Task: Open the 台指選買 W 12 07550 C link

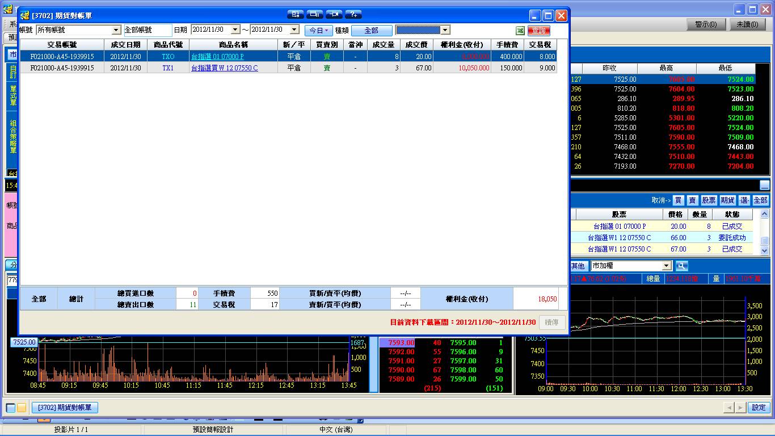Action: pyautogui.click(x=225, y=68)
